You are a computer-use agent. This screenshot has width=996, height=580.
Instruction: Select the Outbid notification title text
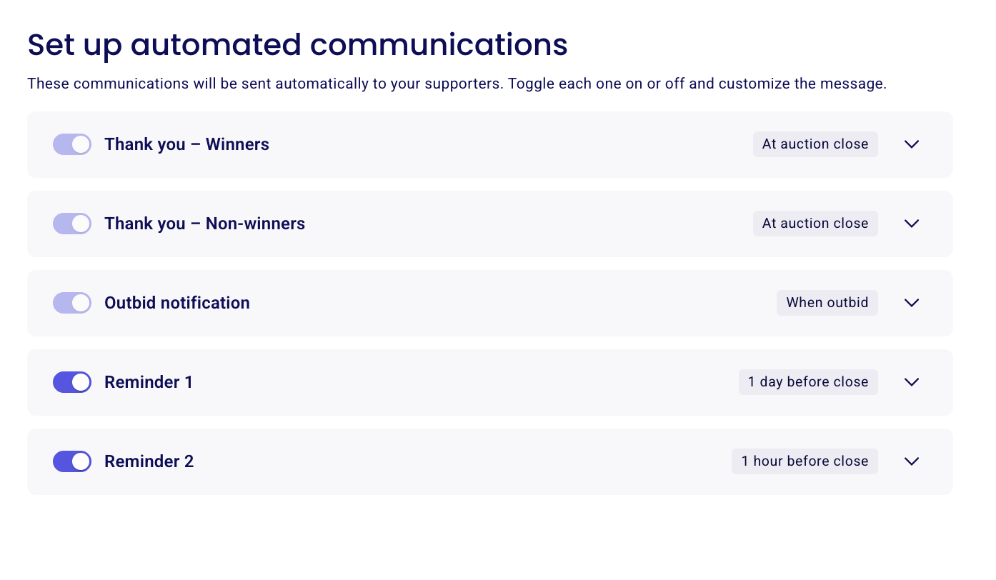pyautogui.click(x=177, y=303)
